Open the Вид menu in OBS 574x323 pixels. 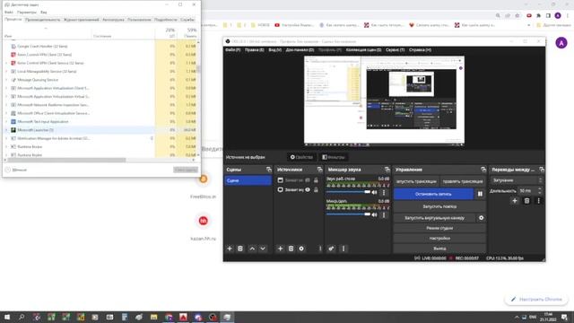click(275, 50)
